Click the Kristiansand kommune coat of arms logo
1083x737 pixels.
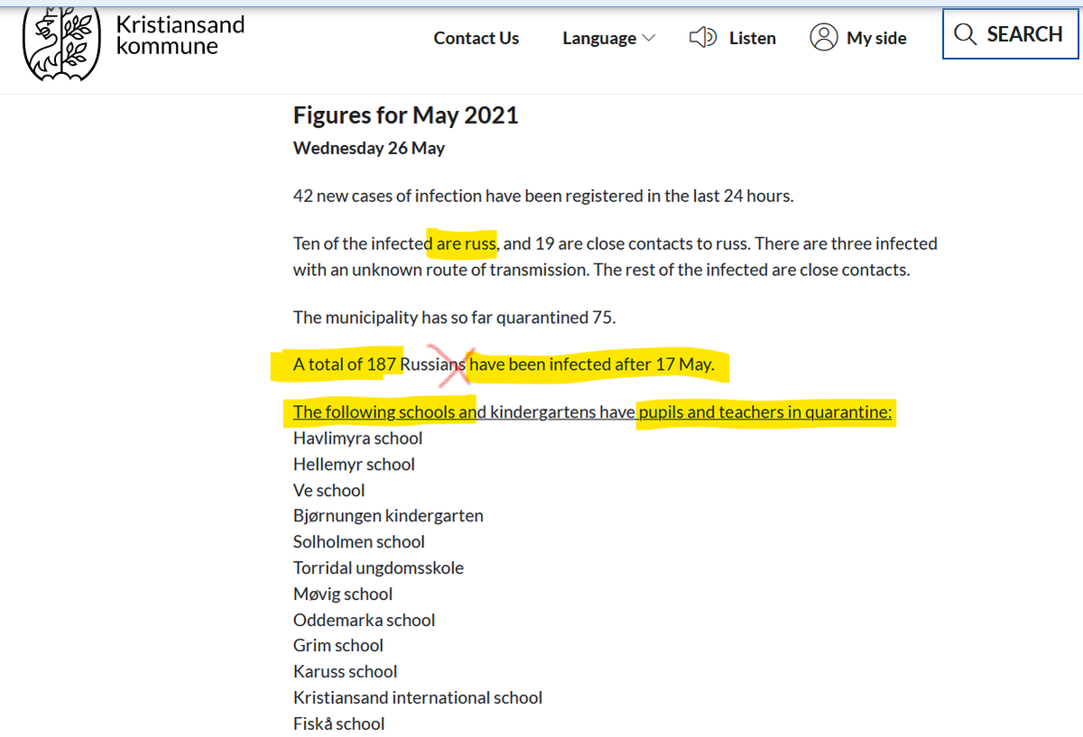point(61,43)
